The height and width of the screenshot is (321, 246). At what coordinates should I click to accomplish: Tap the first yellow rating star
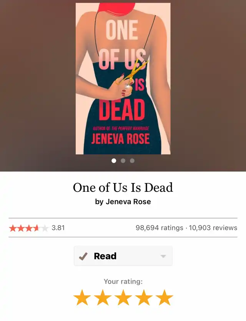click(x=82, y=297)
